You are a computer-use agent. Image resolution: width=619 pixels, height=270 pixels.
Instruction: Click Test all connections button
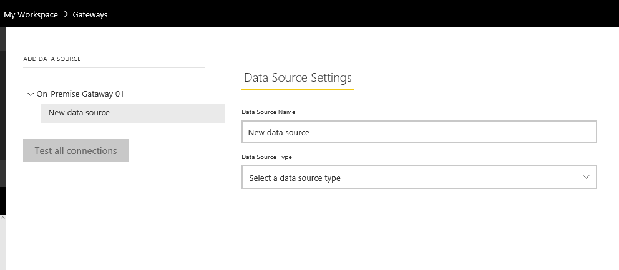pyautogui.click(x=76, y=150)
